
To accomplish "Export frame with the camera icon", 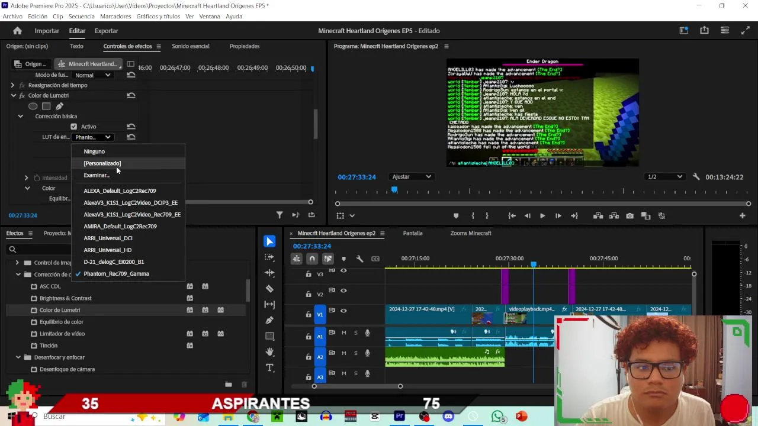I will [x=629, y=216].
